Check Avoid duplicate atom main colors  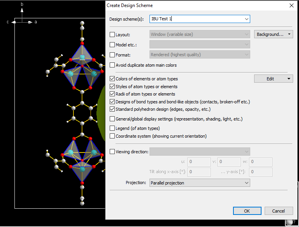[x=112, y=65]
